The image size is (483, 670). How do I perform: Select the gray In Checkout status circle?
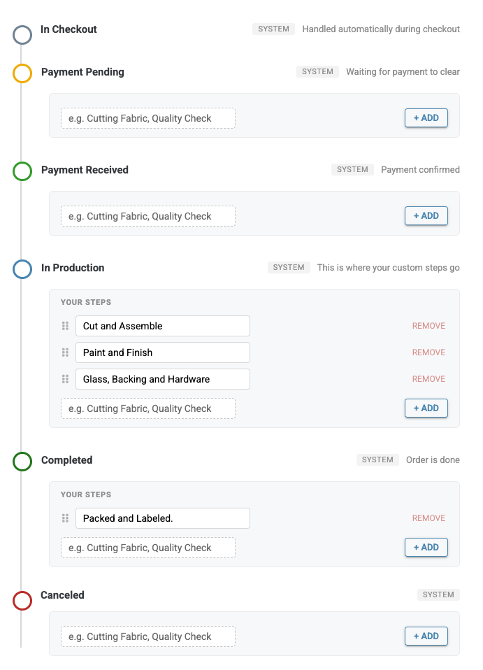22,35
